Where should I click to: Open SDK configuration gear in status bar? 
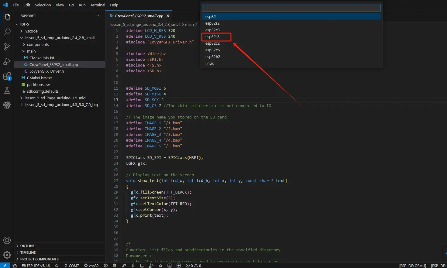point(106,266)
